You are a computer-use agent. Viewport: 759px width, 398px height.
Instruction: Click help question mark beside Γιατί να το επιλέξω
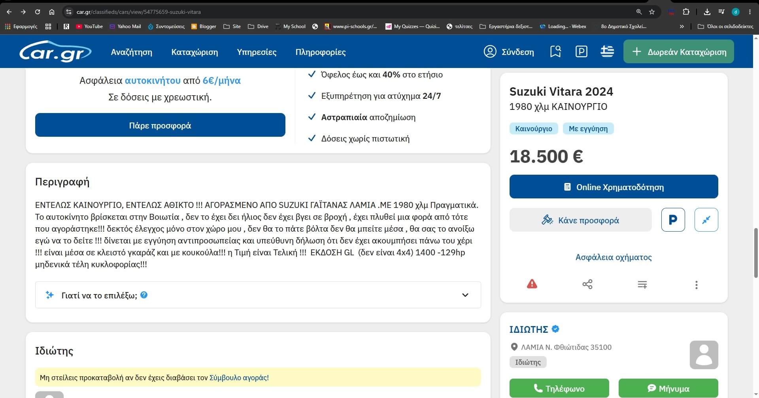point(144,295)
